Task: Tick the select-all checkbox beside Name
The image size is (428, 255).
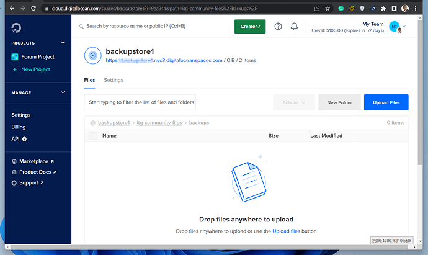Action: pyautogui.click(x=93, y=136)
